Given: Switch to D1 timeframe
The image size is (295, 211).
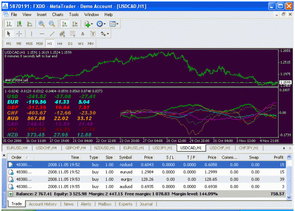Looking at the screenshot, I should point(70,44).
